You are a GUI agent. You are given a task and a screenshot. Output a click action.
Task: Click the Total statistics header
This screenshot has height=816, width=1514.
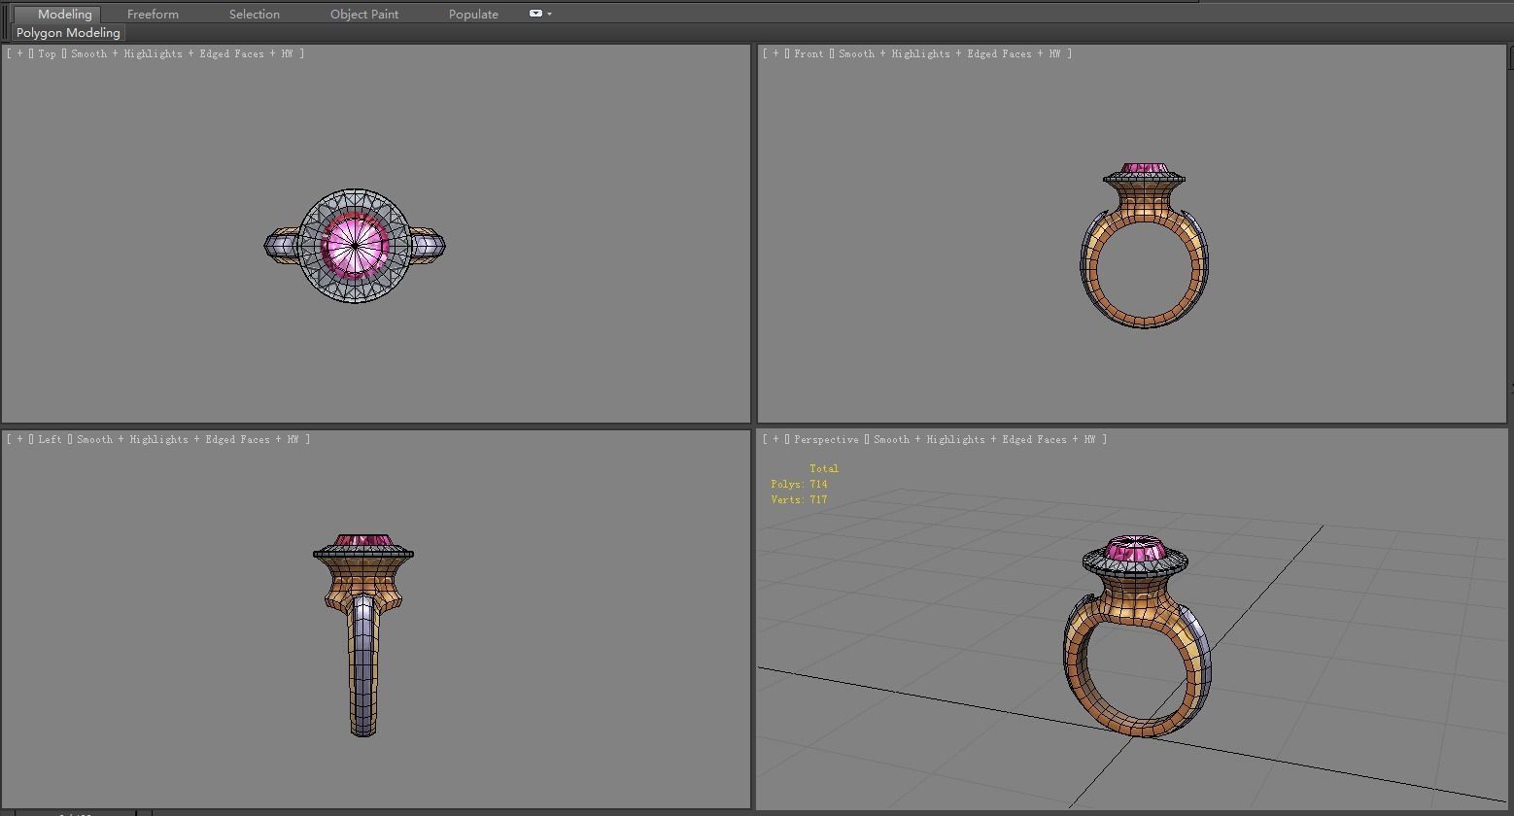(823, 468)
